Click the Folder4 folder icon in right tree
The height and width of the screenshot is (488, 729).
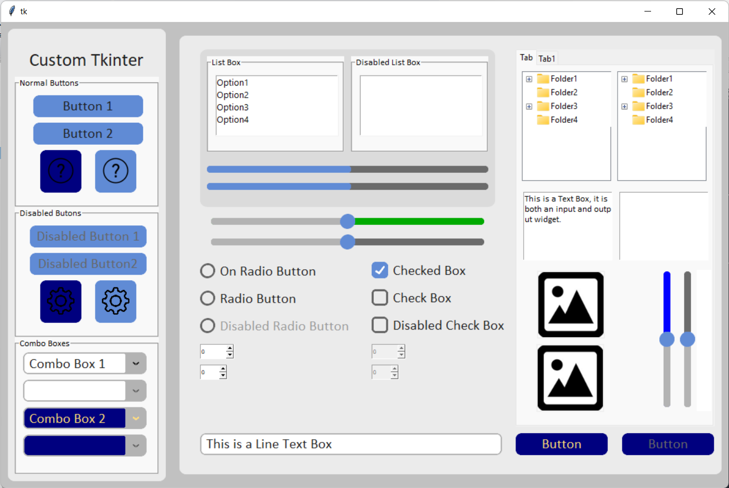click(638, 120)
